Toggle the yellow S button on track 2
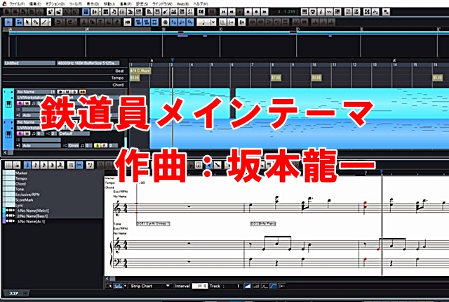This screenshot has height=302, width=449. pos(98,146)
